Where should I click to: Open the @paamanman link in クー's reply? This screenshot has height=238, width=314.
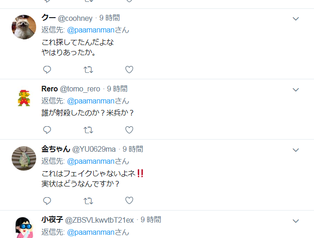tap(91, 30)
